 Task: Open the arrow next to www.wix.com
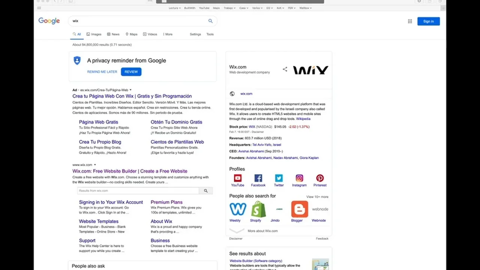[95, 165]
